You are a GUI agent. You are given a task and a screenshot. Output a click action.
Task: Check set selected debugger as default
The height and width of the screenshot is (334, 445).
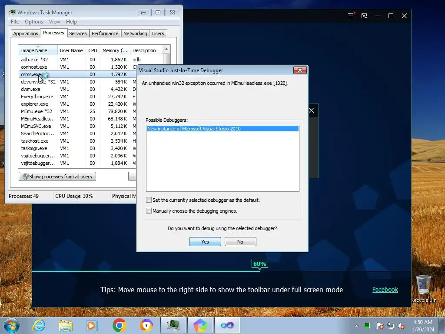(x=149, y=200)
